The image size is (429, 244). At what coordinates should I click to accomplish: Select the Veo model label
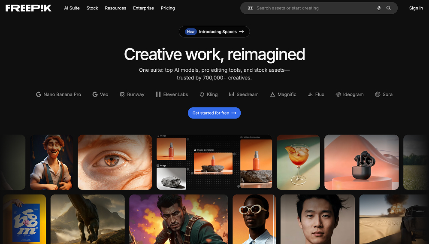[x=104, y=95]
